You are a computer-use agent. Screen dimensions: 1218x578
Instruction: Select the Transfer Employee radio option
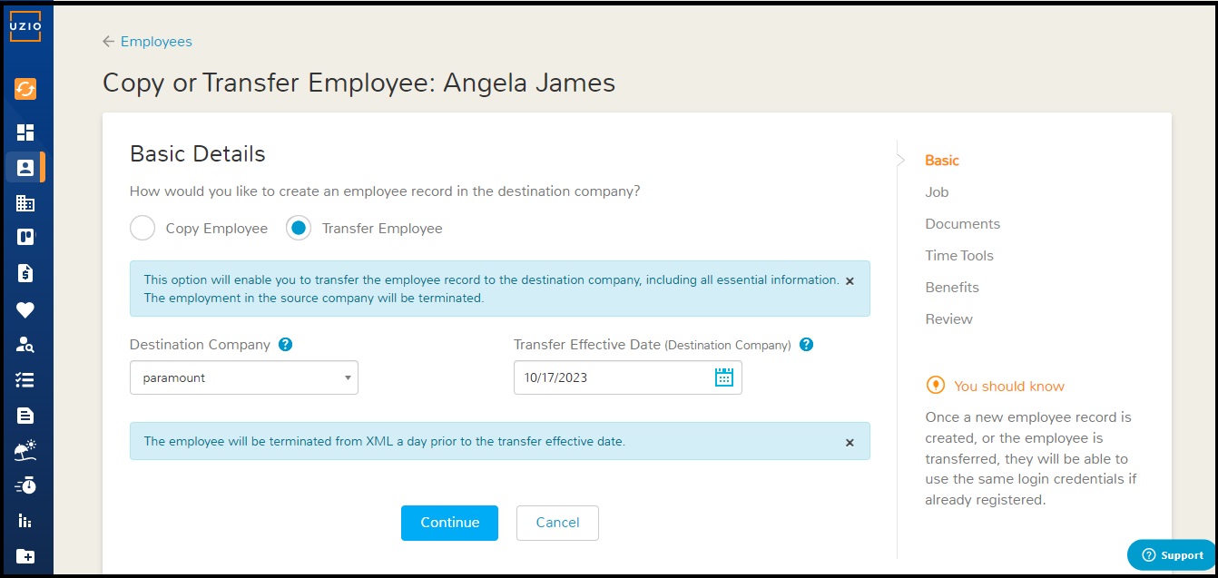point(299,228)
